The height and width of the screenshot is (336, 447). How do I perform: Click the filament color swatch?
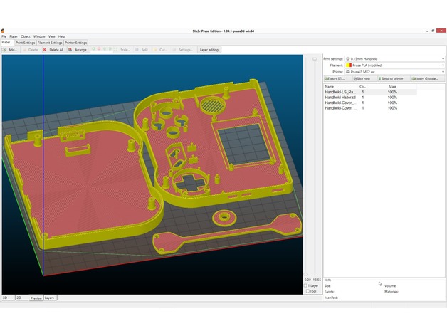347,65
